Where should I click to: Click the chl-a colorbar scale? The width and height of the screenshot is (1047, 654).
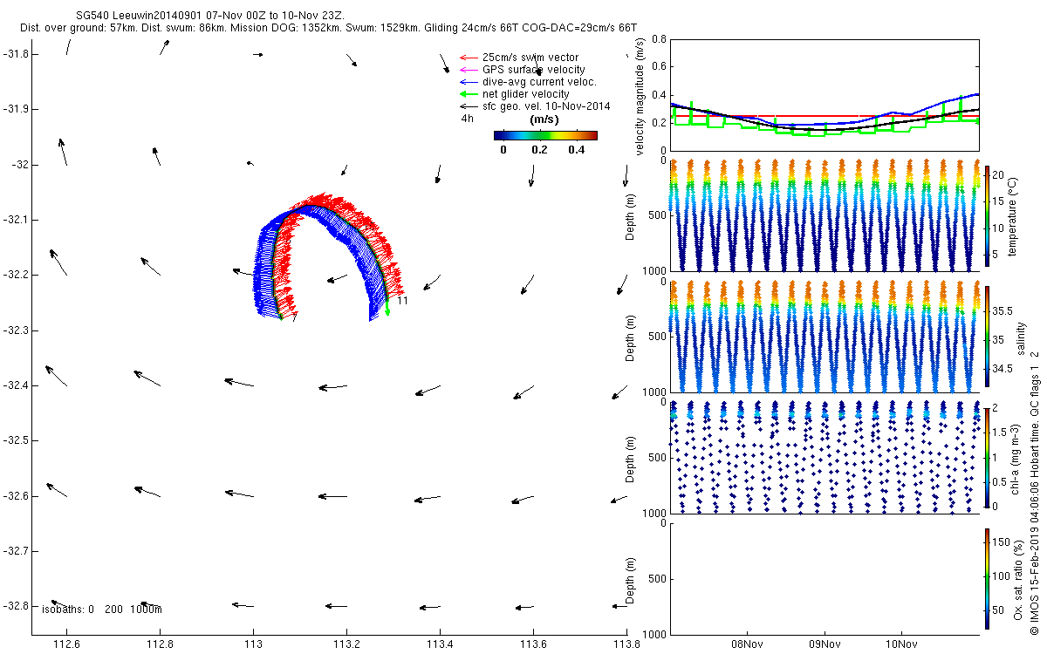pyautogui.click(x=987, y=457)
